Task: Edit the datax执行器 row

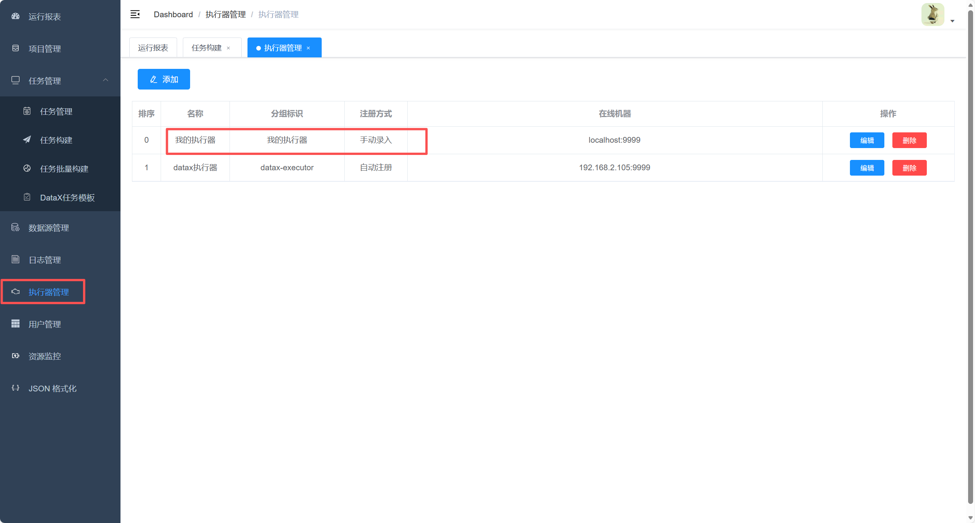Action: [867, 168]
